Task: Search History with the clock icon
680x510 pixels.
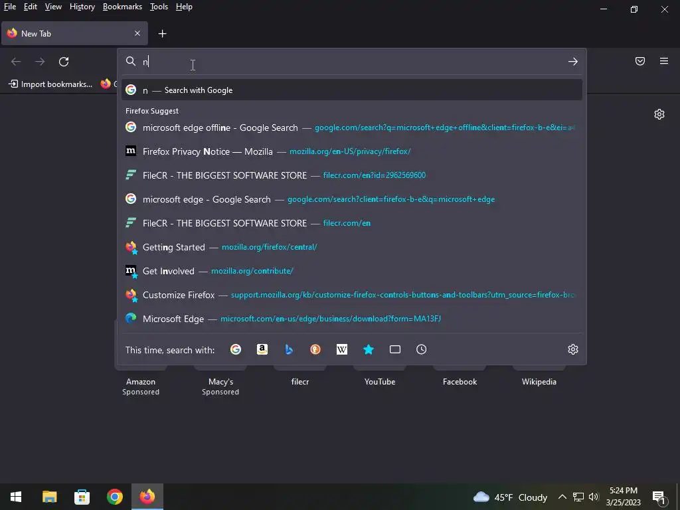Action: pyautogui.click(x=422, y=349)
